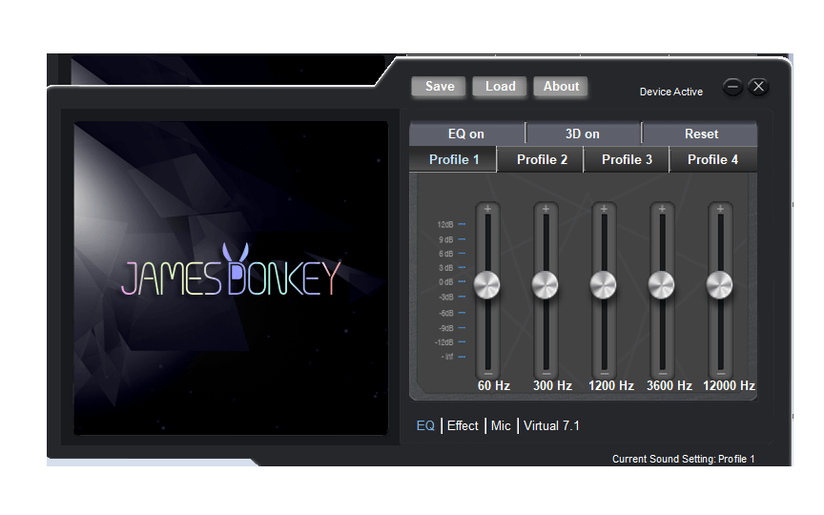Click the plus icon above 300 Hz slider
The width and height of the screenshot is (824, 515).
tap(546, 209)
